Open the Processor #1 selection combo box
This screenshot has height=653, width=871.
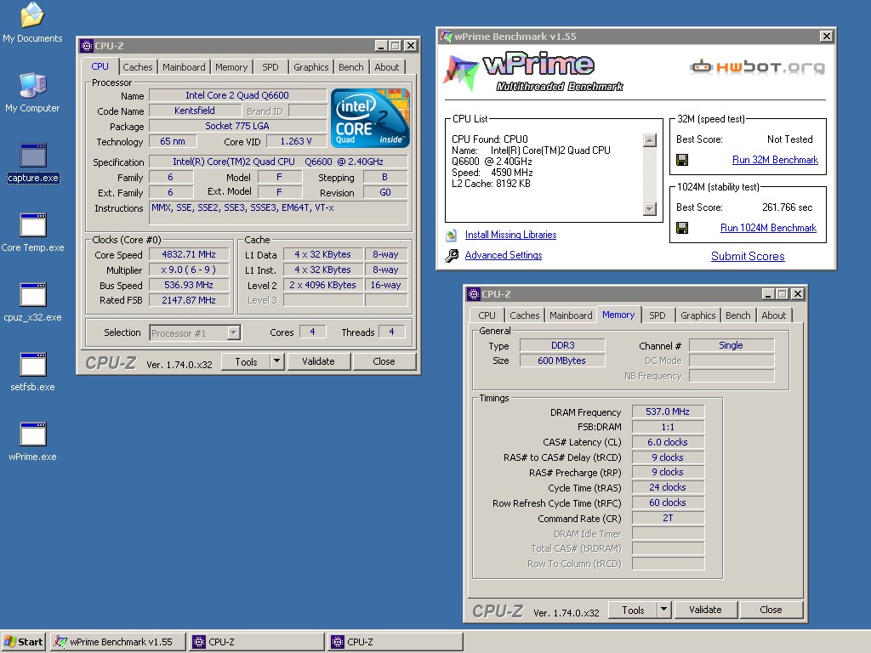click(195, 333)
